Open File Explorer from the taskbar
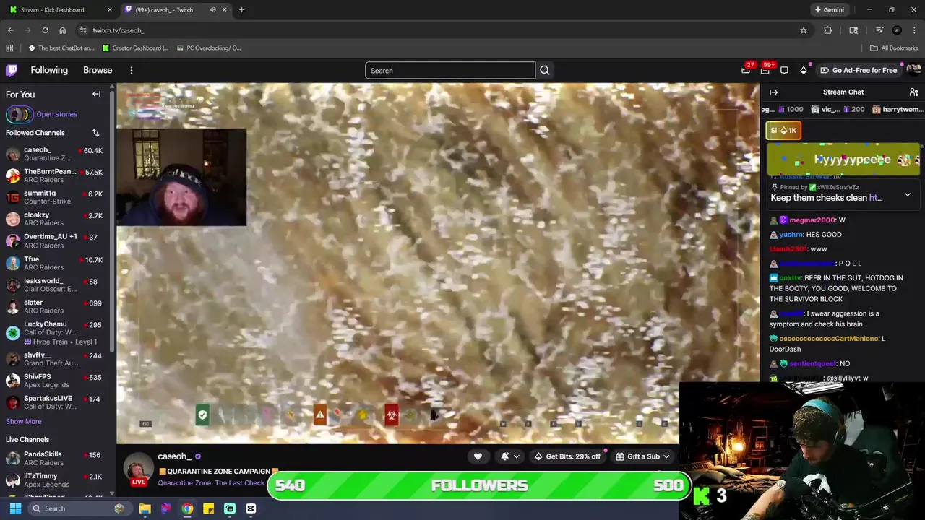925x520 pixels. pos(145,508)
